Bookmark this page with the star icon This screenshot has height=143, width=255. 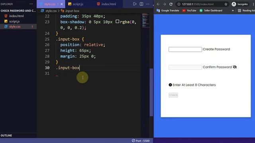coord(226,4)
